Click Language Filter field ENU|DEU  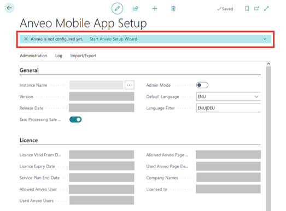(x=229, y=108)
